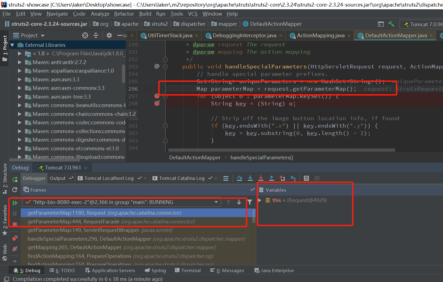This screenshot has width=443, height=282.
Task: Click the mapper breadcrumb folder
Action: [x=224, y=24]
